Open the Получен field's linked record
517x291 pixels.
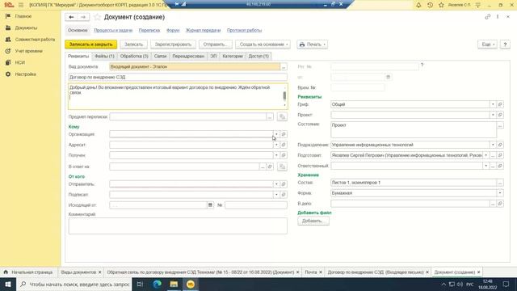coord(284,155)
